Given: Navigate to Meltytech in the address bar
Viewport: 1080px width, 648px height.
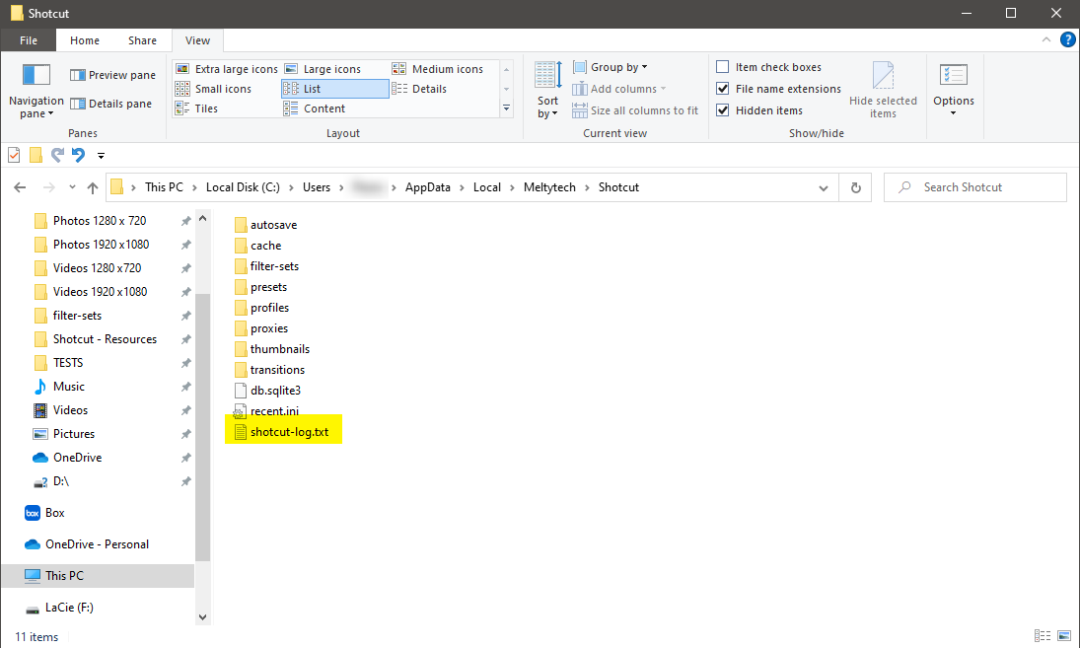Looking at the screenshot, I should point(549,187).
